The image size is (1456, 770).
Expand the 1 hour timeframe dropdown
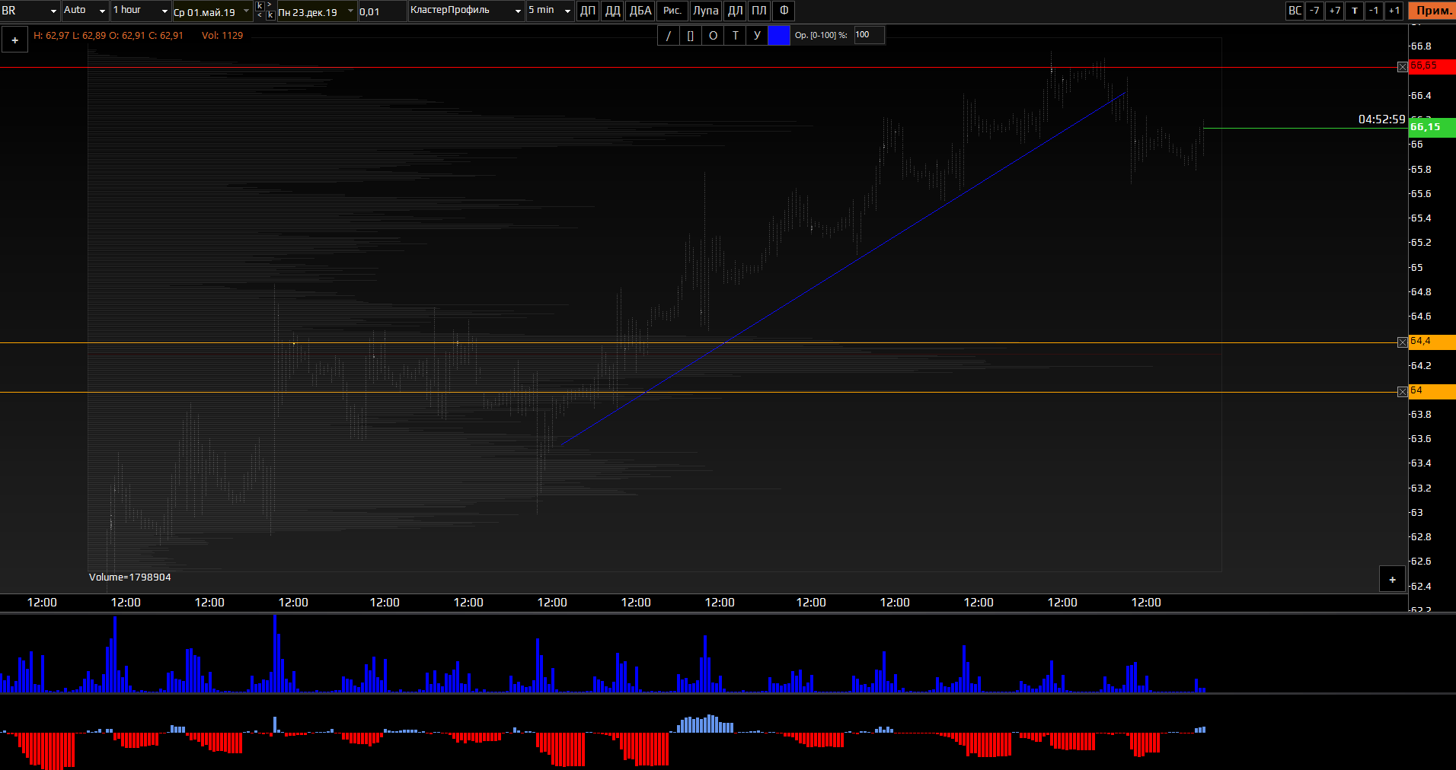164,11
